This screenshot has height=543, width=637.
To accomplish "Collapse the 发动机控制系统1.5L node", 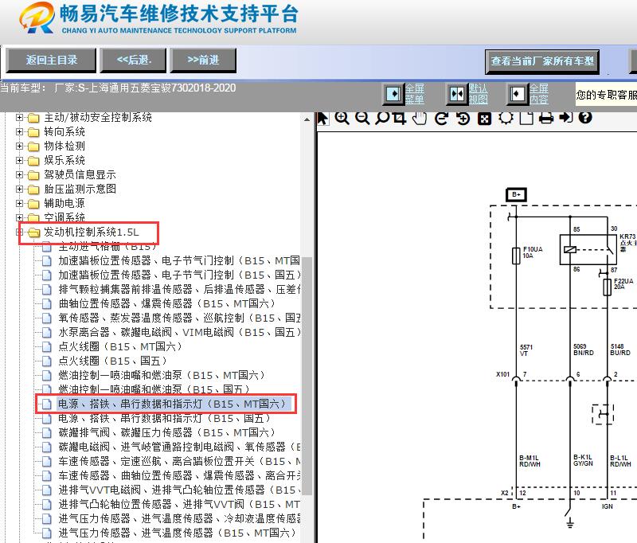I will (19, 232).
